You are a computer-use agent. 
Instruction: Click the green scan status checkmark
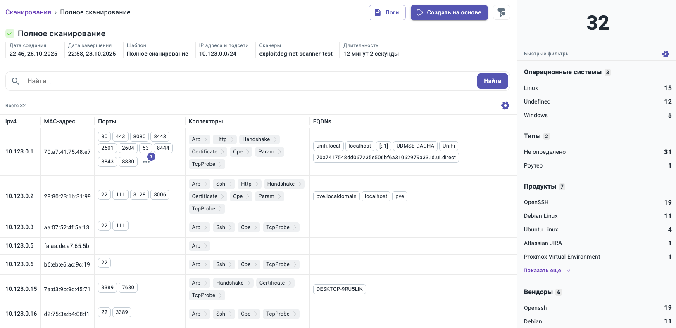[x=10, y=33]
